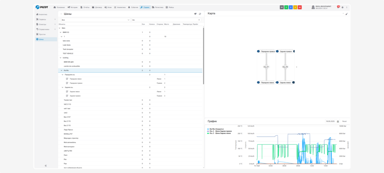The height and width of the screenshot is (173, 384).
Task: Click the PILOT logo
Action: (x=42, y=7)
